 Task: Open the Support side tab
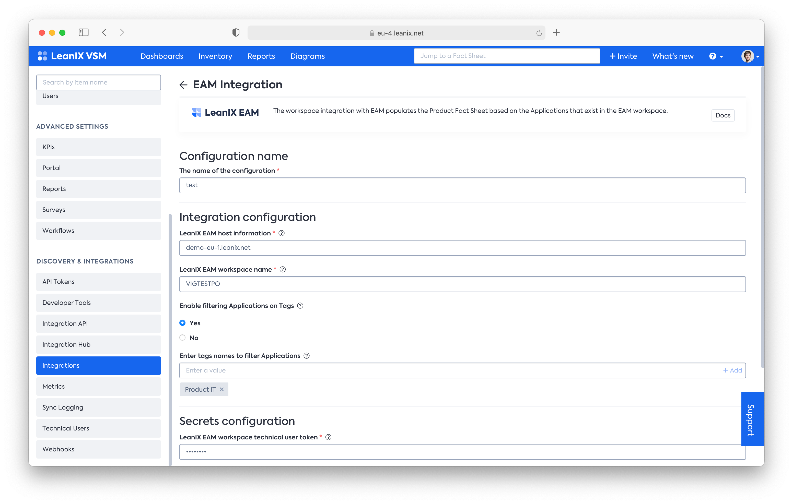pyautogui.click(x=752, y=419)
